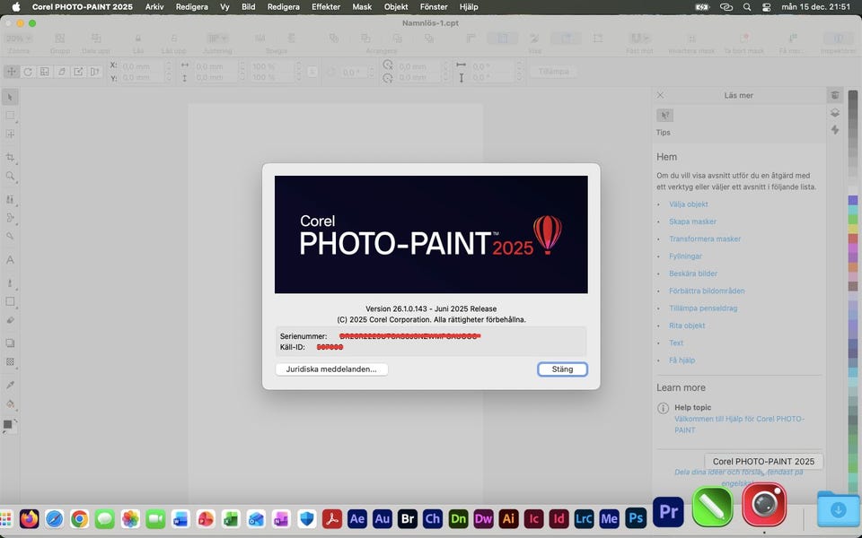Toggle the Inspektörer panel button
This screenshot has height=538, width=862.
[x=839, y=39]
